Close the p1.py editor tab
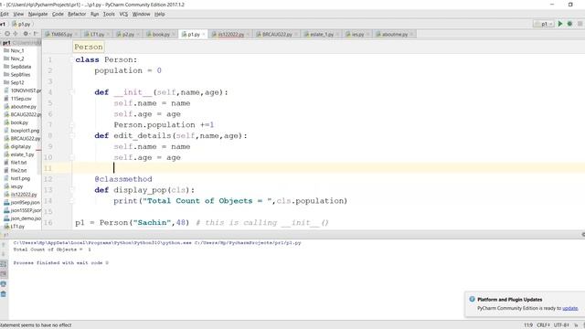This screenshot has height=329, width=585. coord(204,35)
